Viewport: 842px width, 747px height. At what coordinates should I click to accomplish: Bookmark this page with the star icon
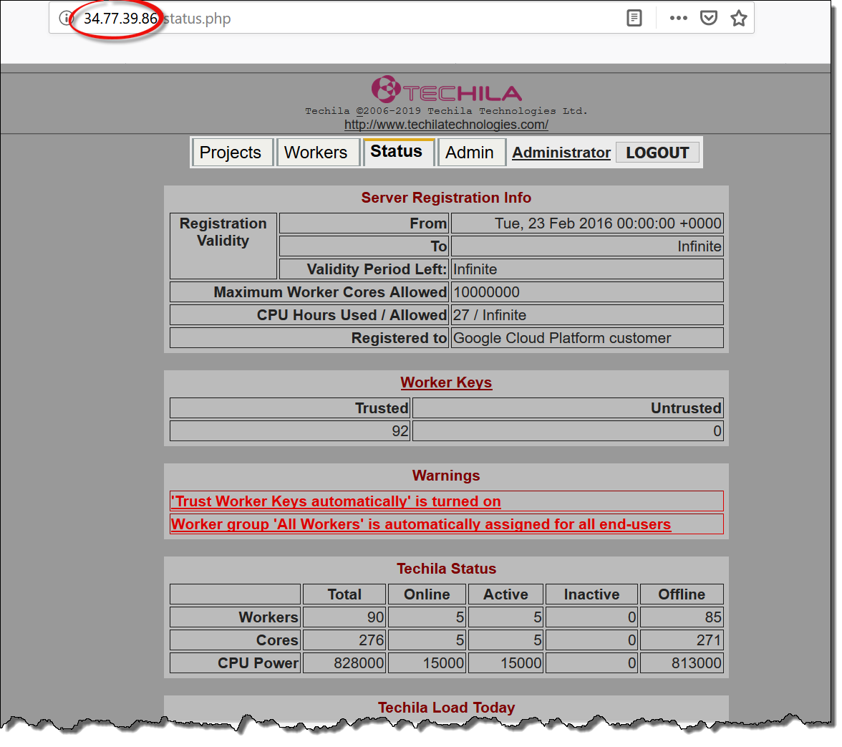coord(739,19)
